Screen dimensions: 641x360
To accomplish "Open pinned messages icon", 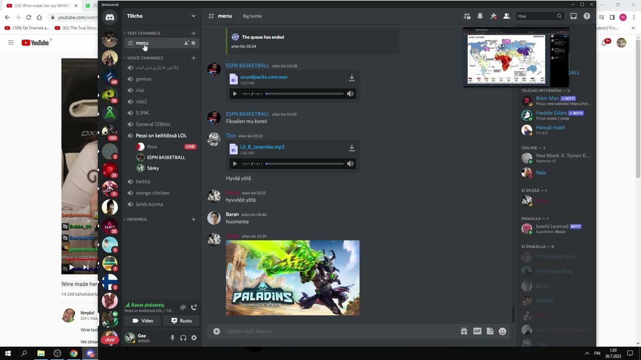I will 493,16.
